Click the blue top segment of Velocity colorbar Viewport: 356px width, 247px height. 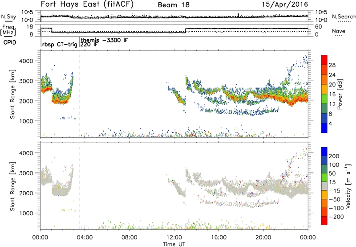point(324,152)
